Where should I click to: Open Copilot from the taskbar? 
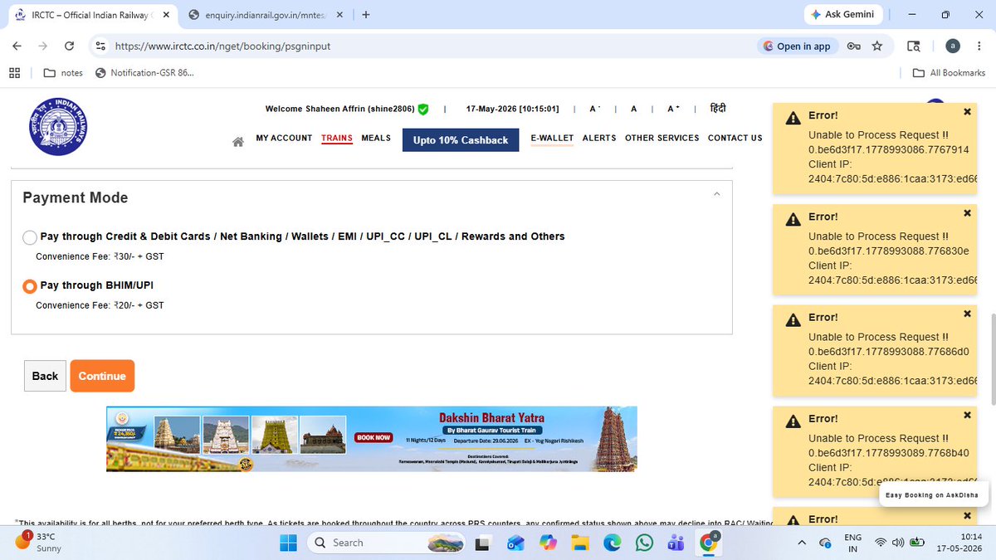tap(547, 543)
